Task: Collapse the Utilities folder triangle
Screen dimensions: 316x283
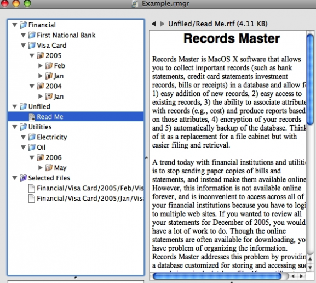Action: [14, 127]
